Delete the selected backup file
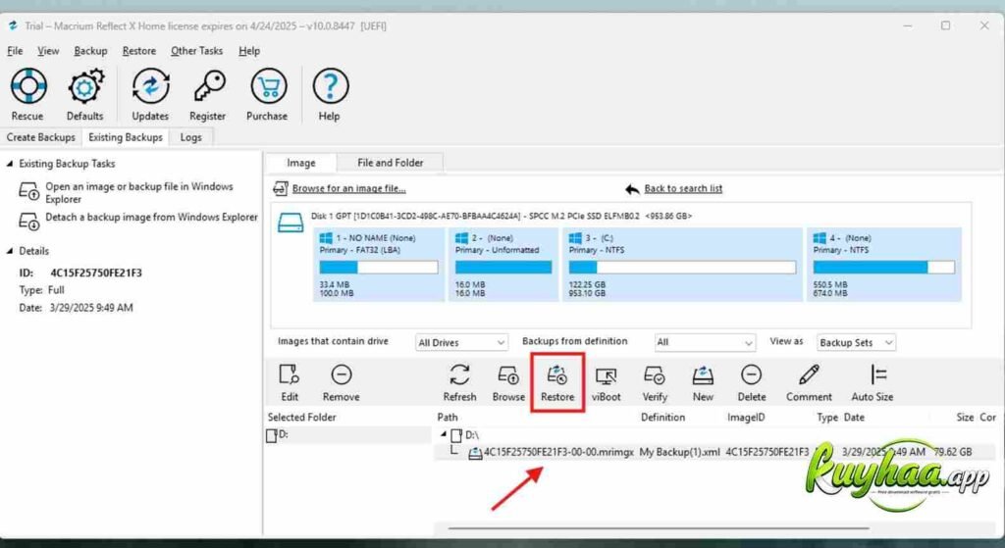 751,383
